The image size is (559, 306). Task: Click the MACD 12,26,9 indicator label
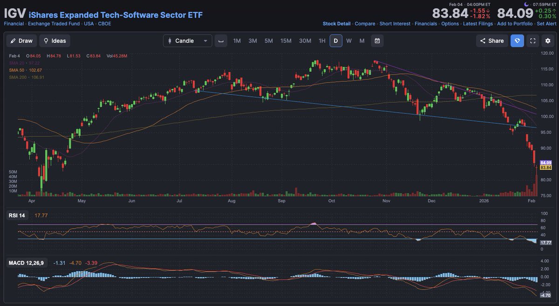[x=26, y=263]
